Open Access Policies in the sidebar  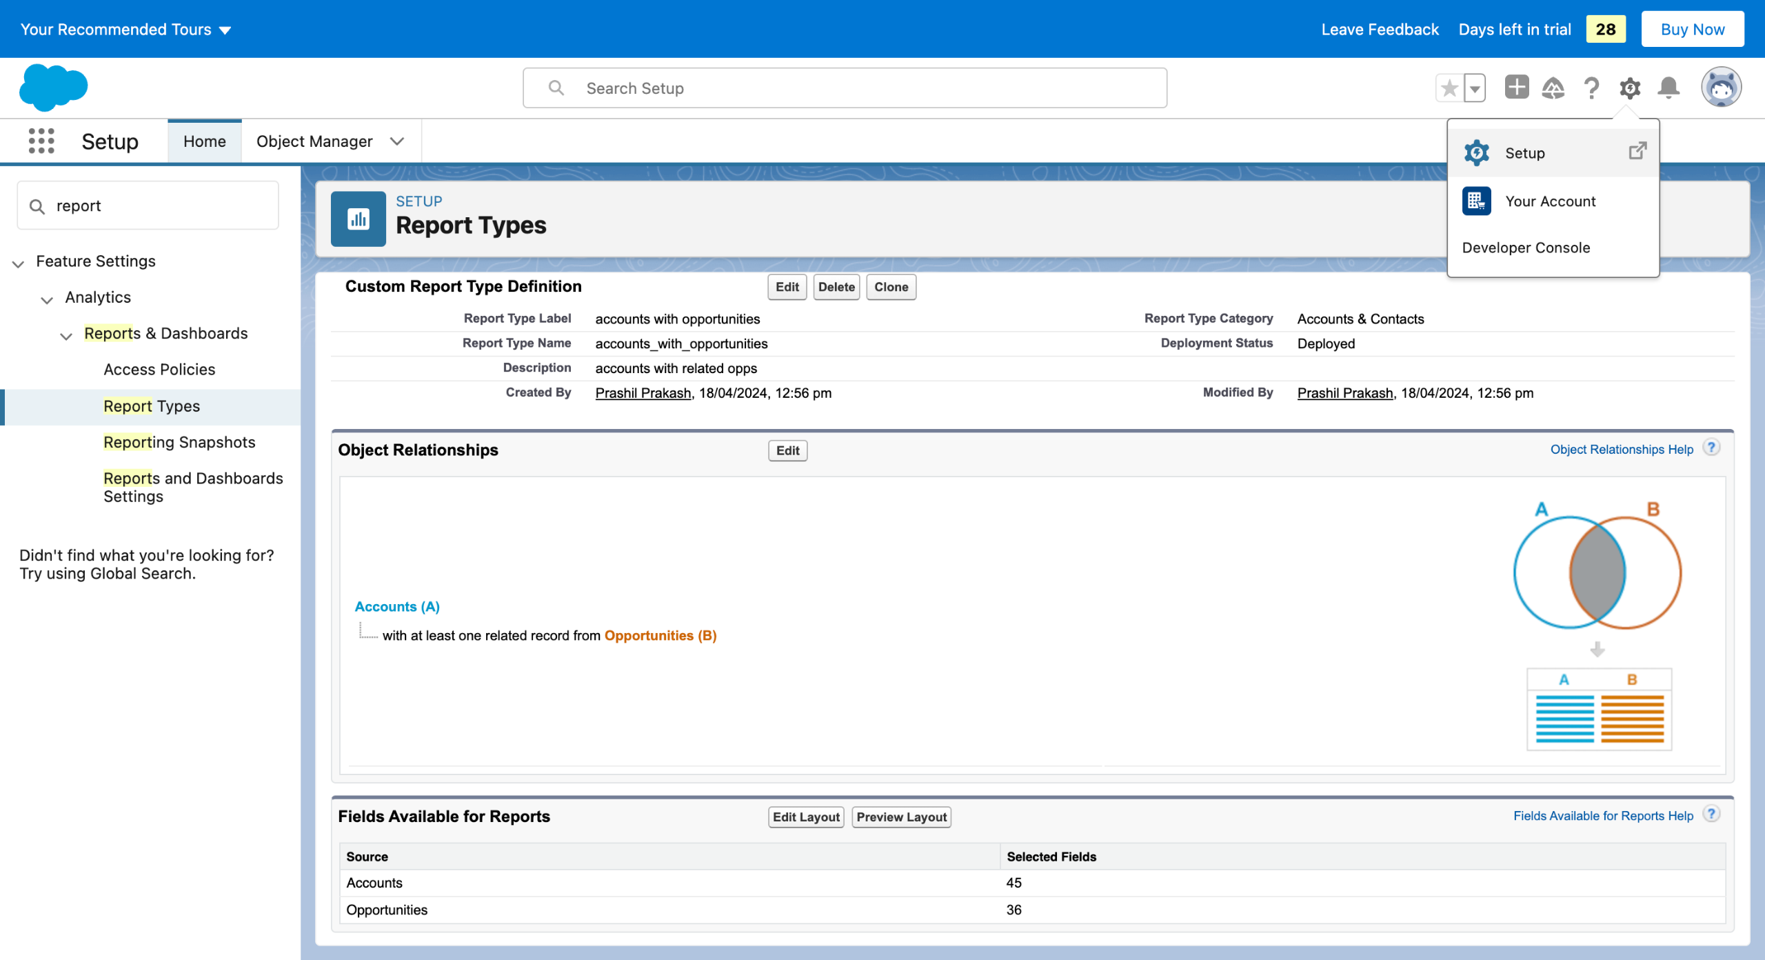(159, 370)
